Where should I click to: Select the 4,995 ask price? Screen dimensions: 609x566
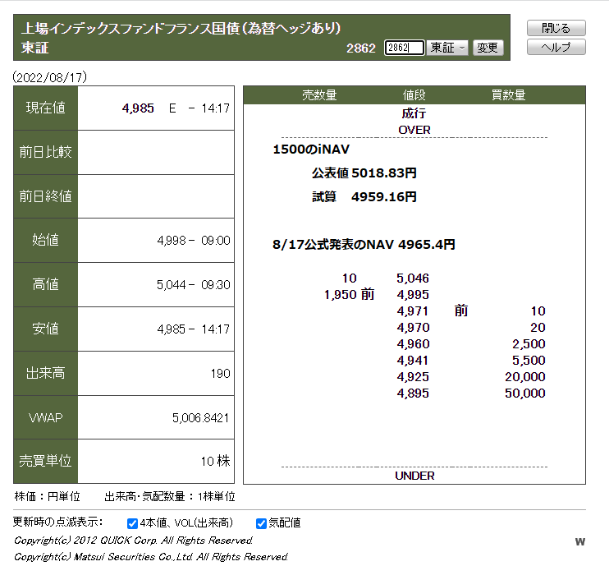[413, 295]
